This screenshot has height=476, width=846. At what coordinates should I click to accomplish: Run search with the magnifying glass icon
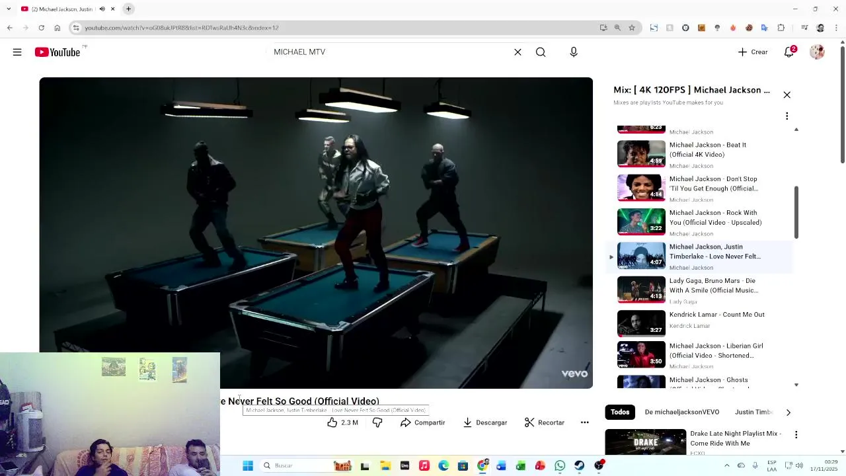click(x=541, y=52)
